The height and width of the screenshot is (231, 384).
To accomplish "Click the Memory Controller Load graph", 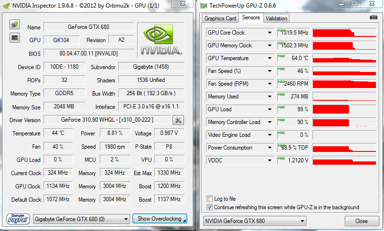I will click(344, 122).
